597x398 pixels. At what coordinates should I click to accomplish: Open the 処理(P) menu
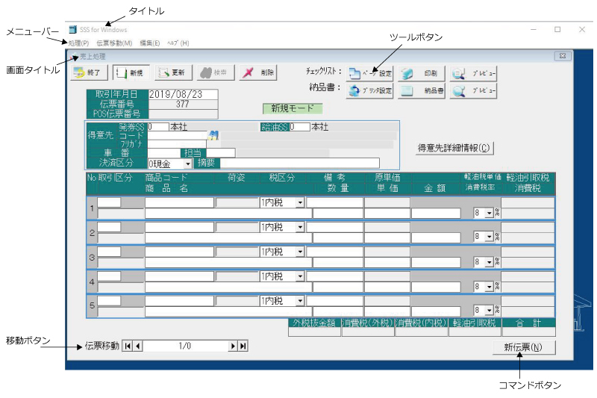(79, 43)
